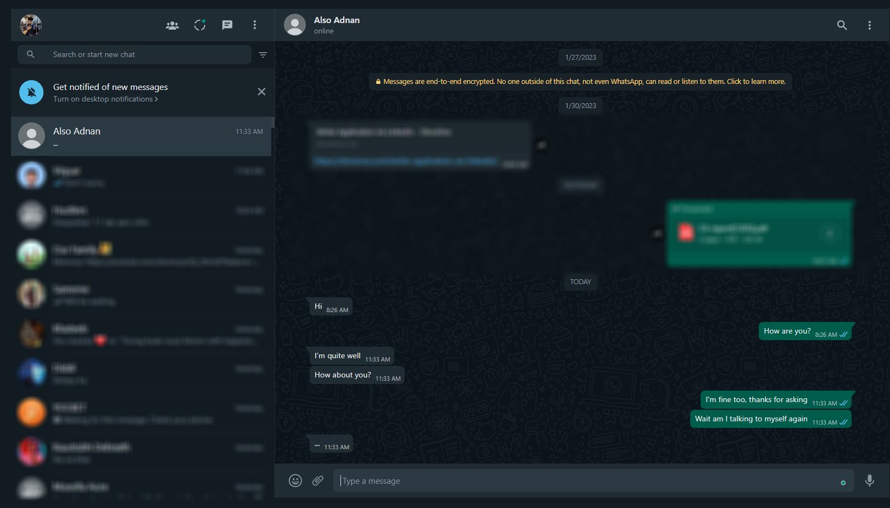Dismiss the notifications banner

point(261,92)
